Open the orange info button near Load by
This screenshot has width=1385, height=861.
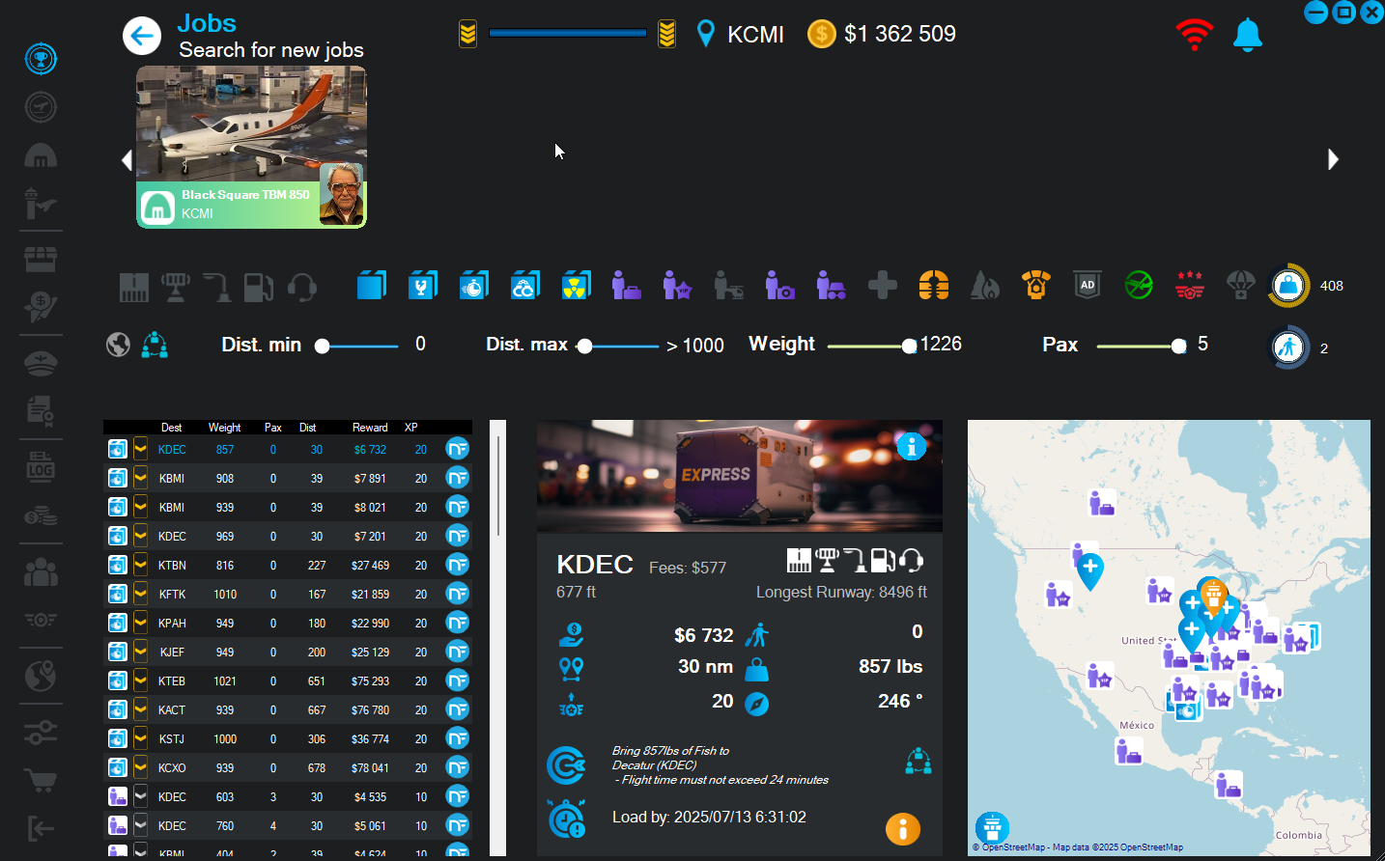point(903,828)
